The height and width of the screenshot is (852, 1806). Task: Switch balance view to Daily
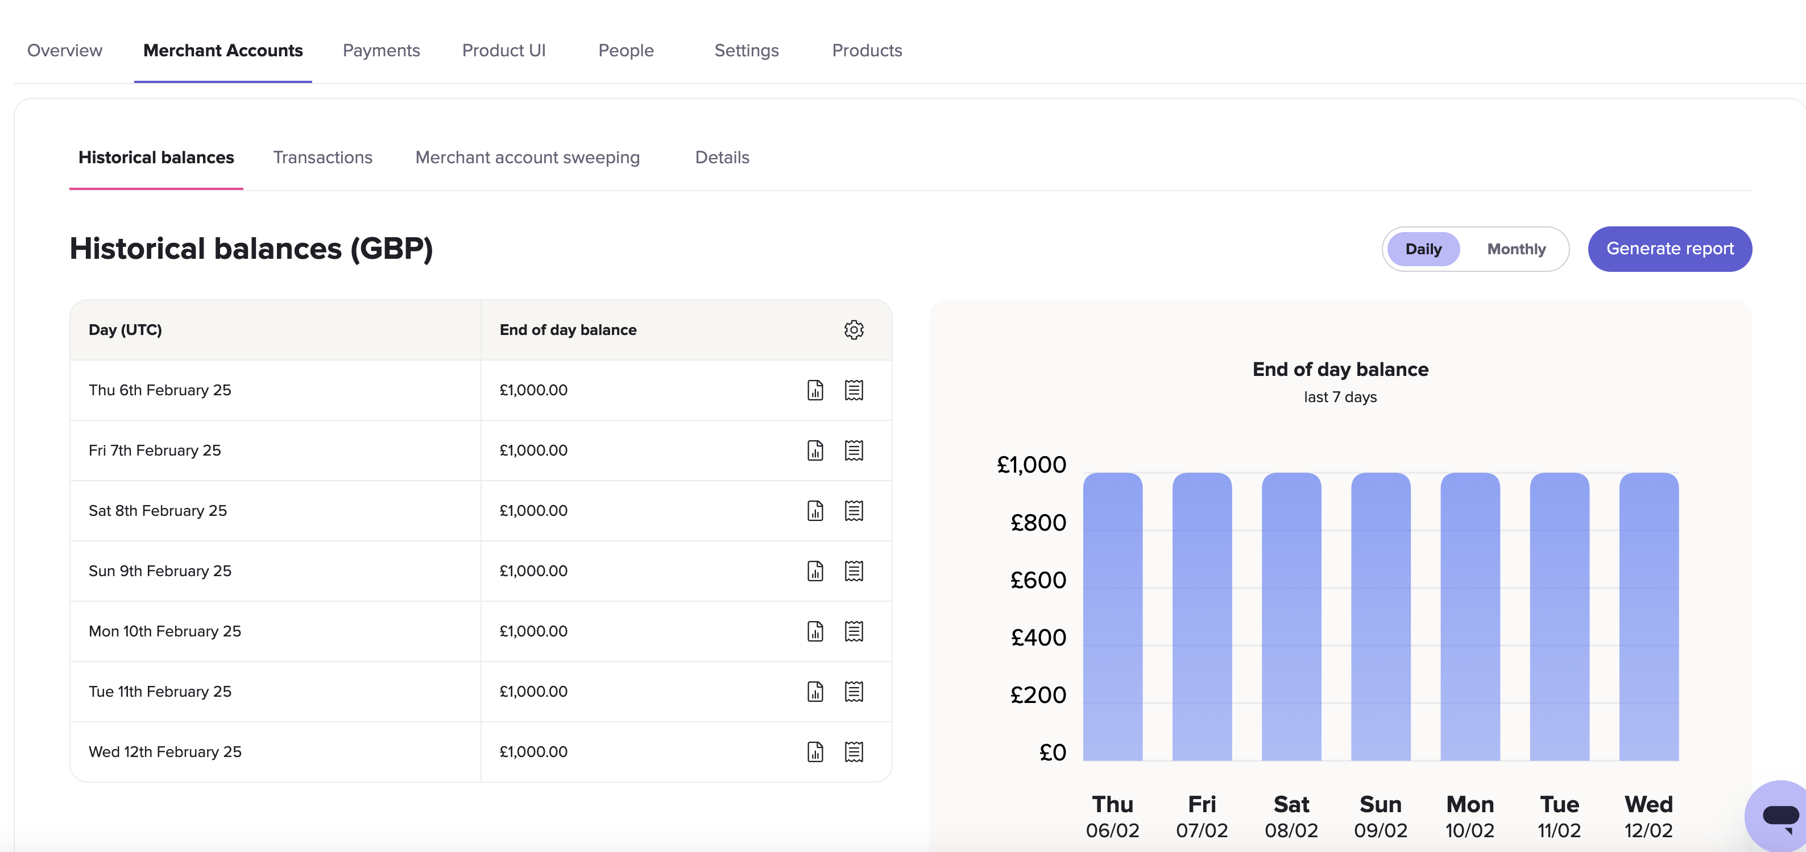(x=1423, y=249)
